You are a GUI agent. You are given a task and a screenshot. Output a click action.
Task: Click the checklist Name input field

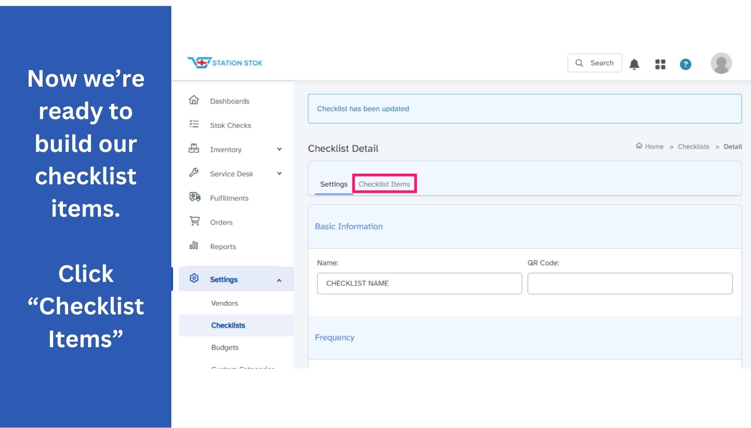click(419, 284)
